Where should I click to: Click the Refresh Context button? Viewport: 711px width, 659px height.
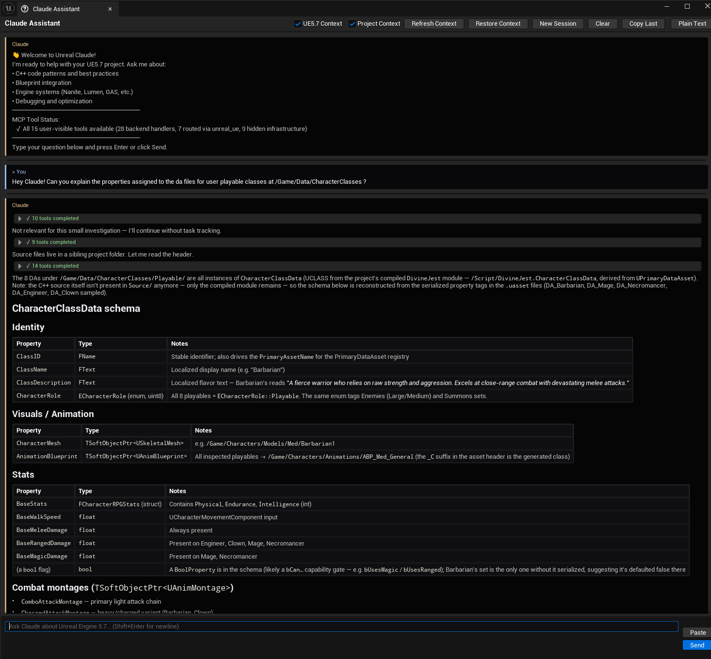(434, 24)
